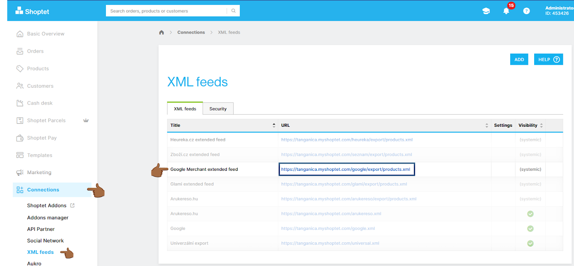Image resolution: width=574 pixels, height=266 pixels.
Task: Click the Cash desk icon
Action: [x=20, y=103]
